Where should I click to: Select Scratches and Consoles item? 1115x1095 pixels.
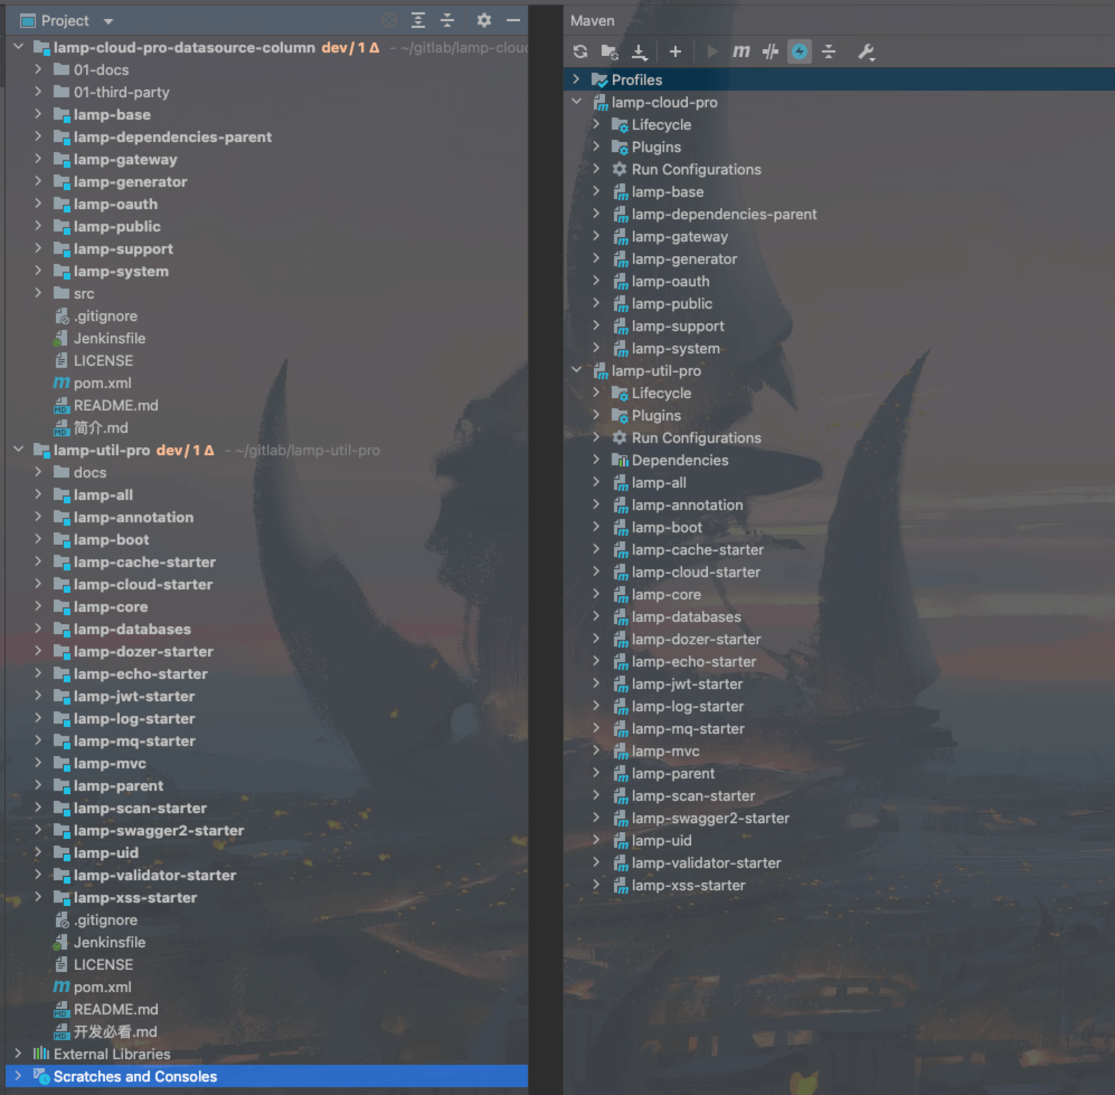pyautogui.click(x=135, y=1076)
